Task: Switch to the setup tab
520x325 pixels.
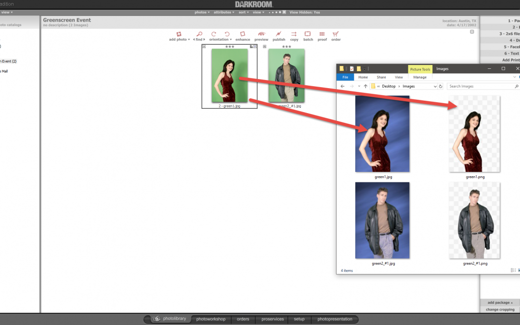Action: (x=299, y=319)
